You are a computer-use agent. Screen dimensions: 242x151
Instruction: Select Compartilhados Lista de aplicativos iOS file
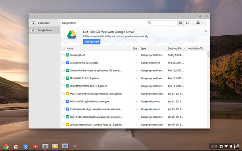pyautogui.click(x=96, y=71)
